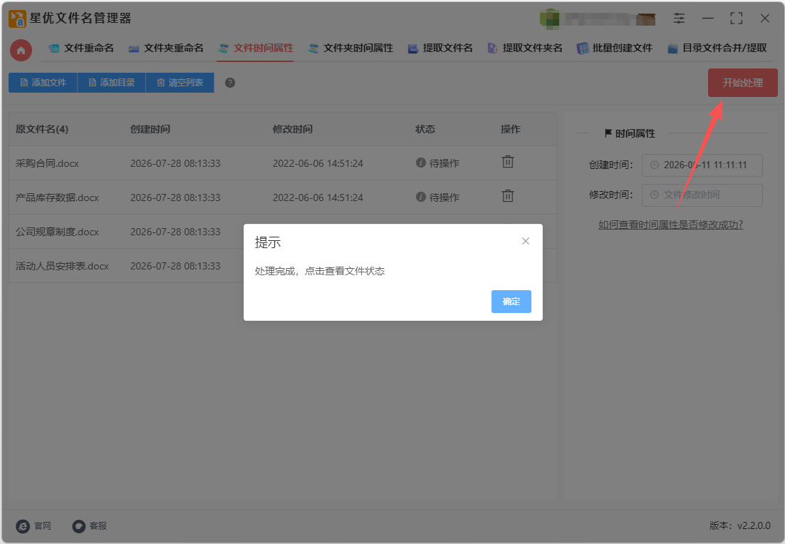
Task: Open the 提取文件名 tab
Action: pyautogui.click(x=440, y=48)
